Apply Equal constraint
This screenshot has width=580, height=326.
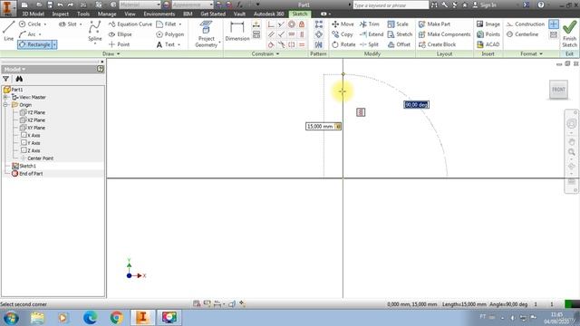[302, 44]
